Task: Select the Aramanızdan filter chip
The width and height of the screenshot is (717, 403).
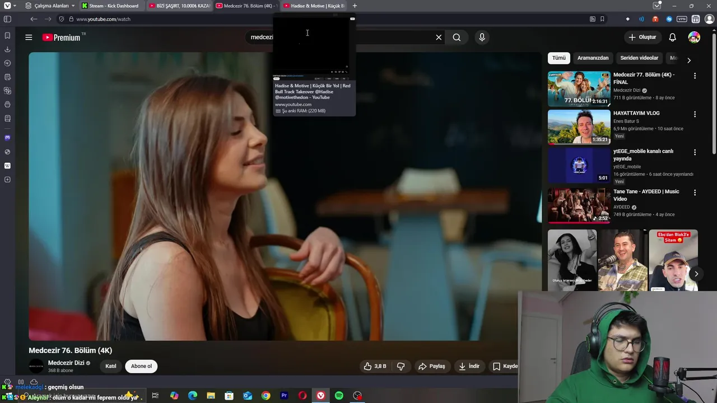Action: coord(593,58)
